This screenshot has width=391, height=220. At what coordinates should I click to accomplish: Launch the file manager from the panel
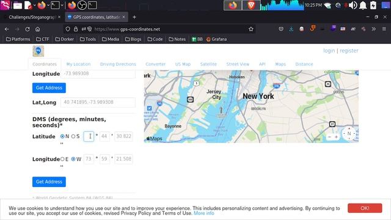click(18, 5)
